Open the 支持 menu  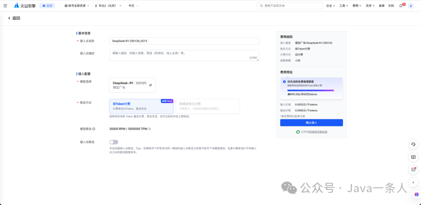pos(370,5)
